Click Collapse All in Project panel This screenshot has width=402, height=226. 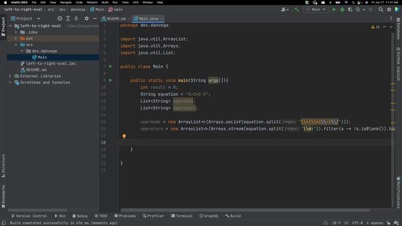[x=76, y=18]
